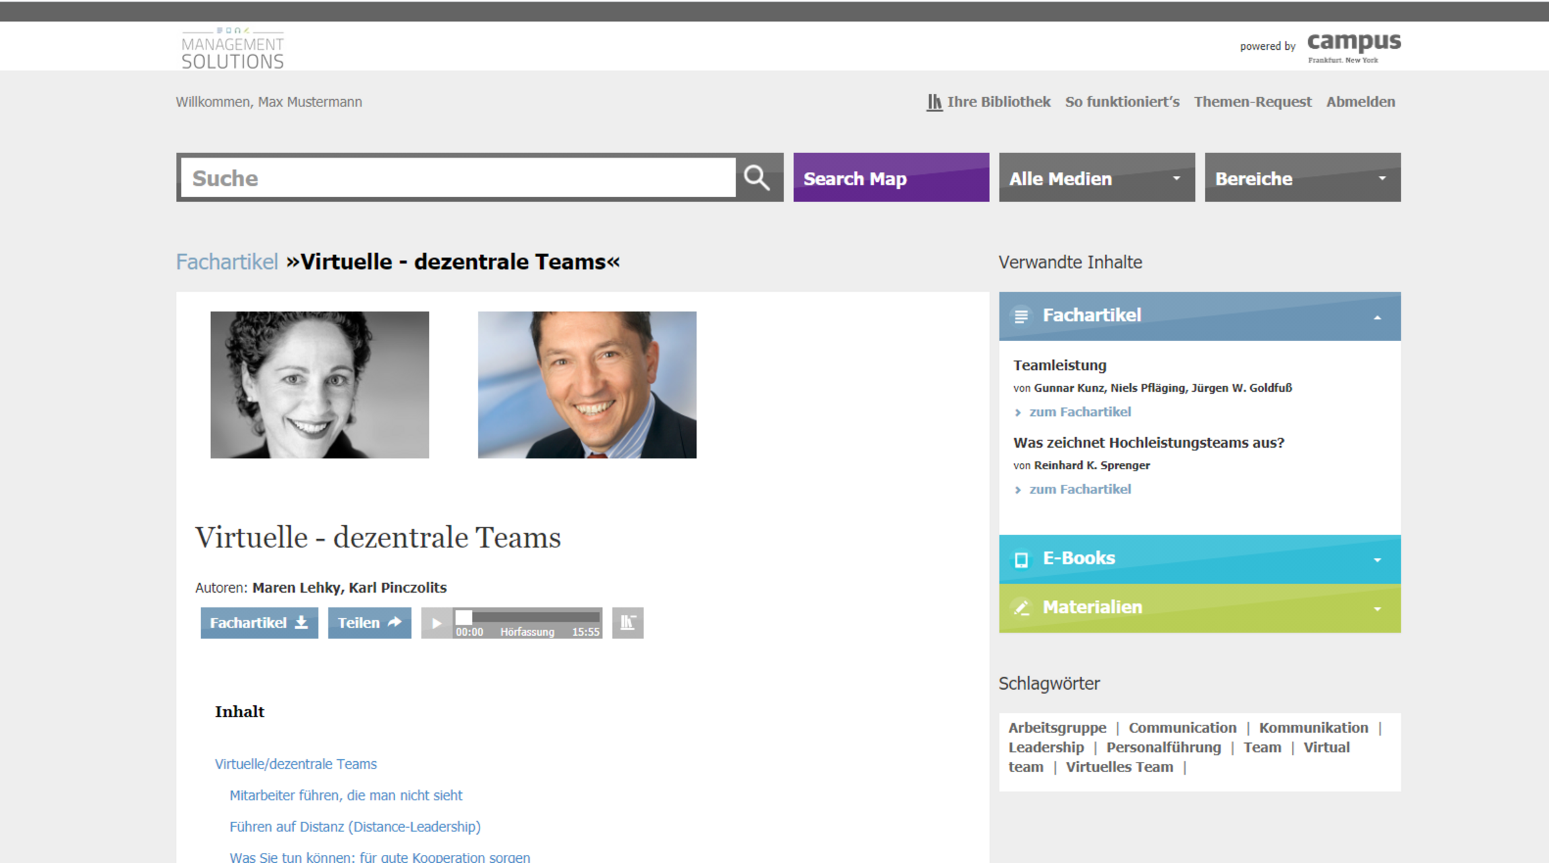Screen dimensions: 1549x863
Task: Click chevron before second zum Fachartikel link
Action: click(1018, 490)
